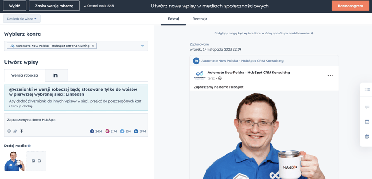Open the emoji picker icon
Image resolution: width=372 pixels, height=179 pixels.
pos(9,131)
